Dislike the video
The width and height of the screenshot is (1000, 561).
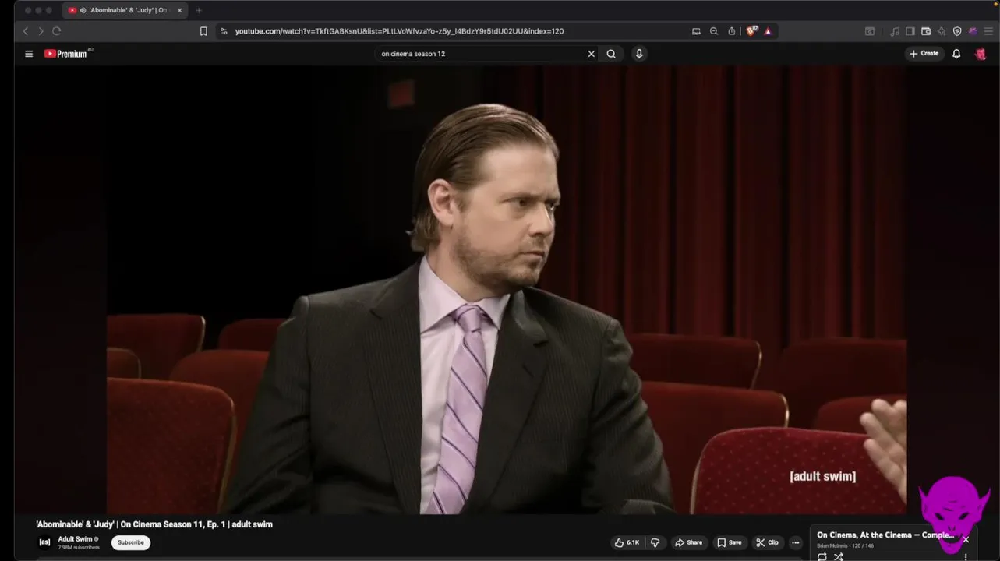coord(655,542)
